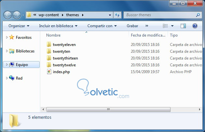Click the Grabar toolbar button

(x=132, y=26)
